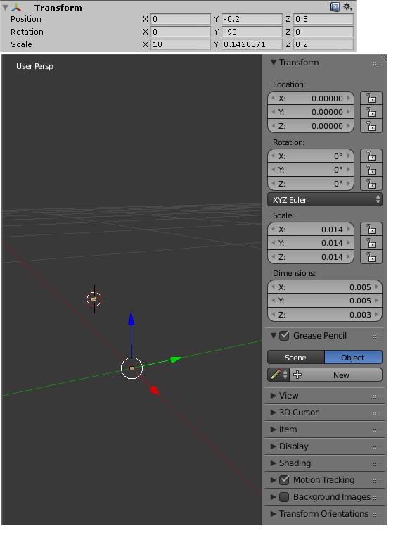This screenshot has height=533, width=398.
Task: Click the Unity Scale X field
Action: point(181,44)
